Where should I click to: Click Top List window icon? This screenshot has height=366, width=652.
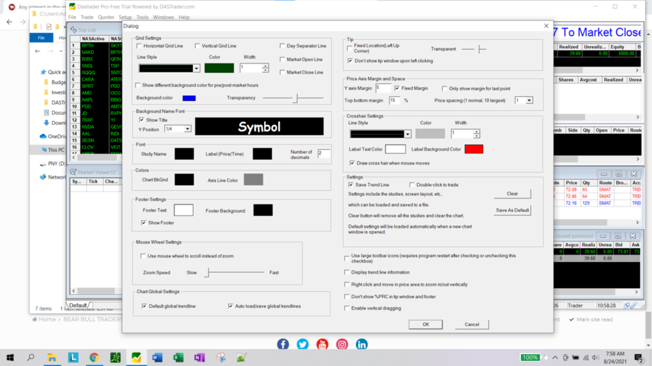click(74, 30)
